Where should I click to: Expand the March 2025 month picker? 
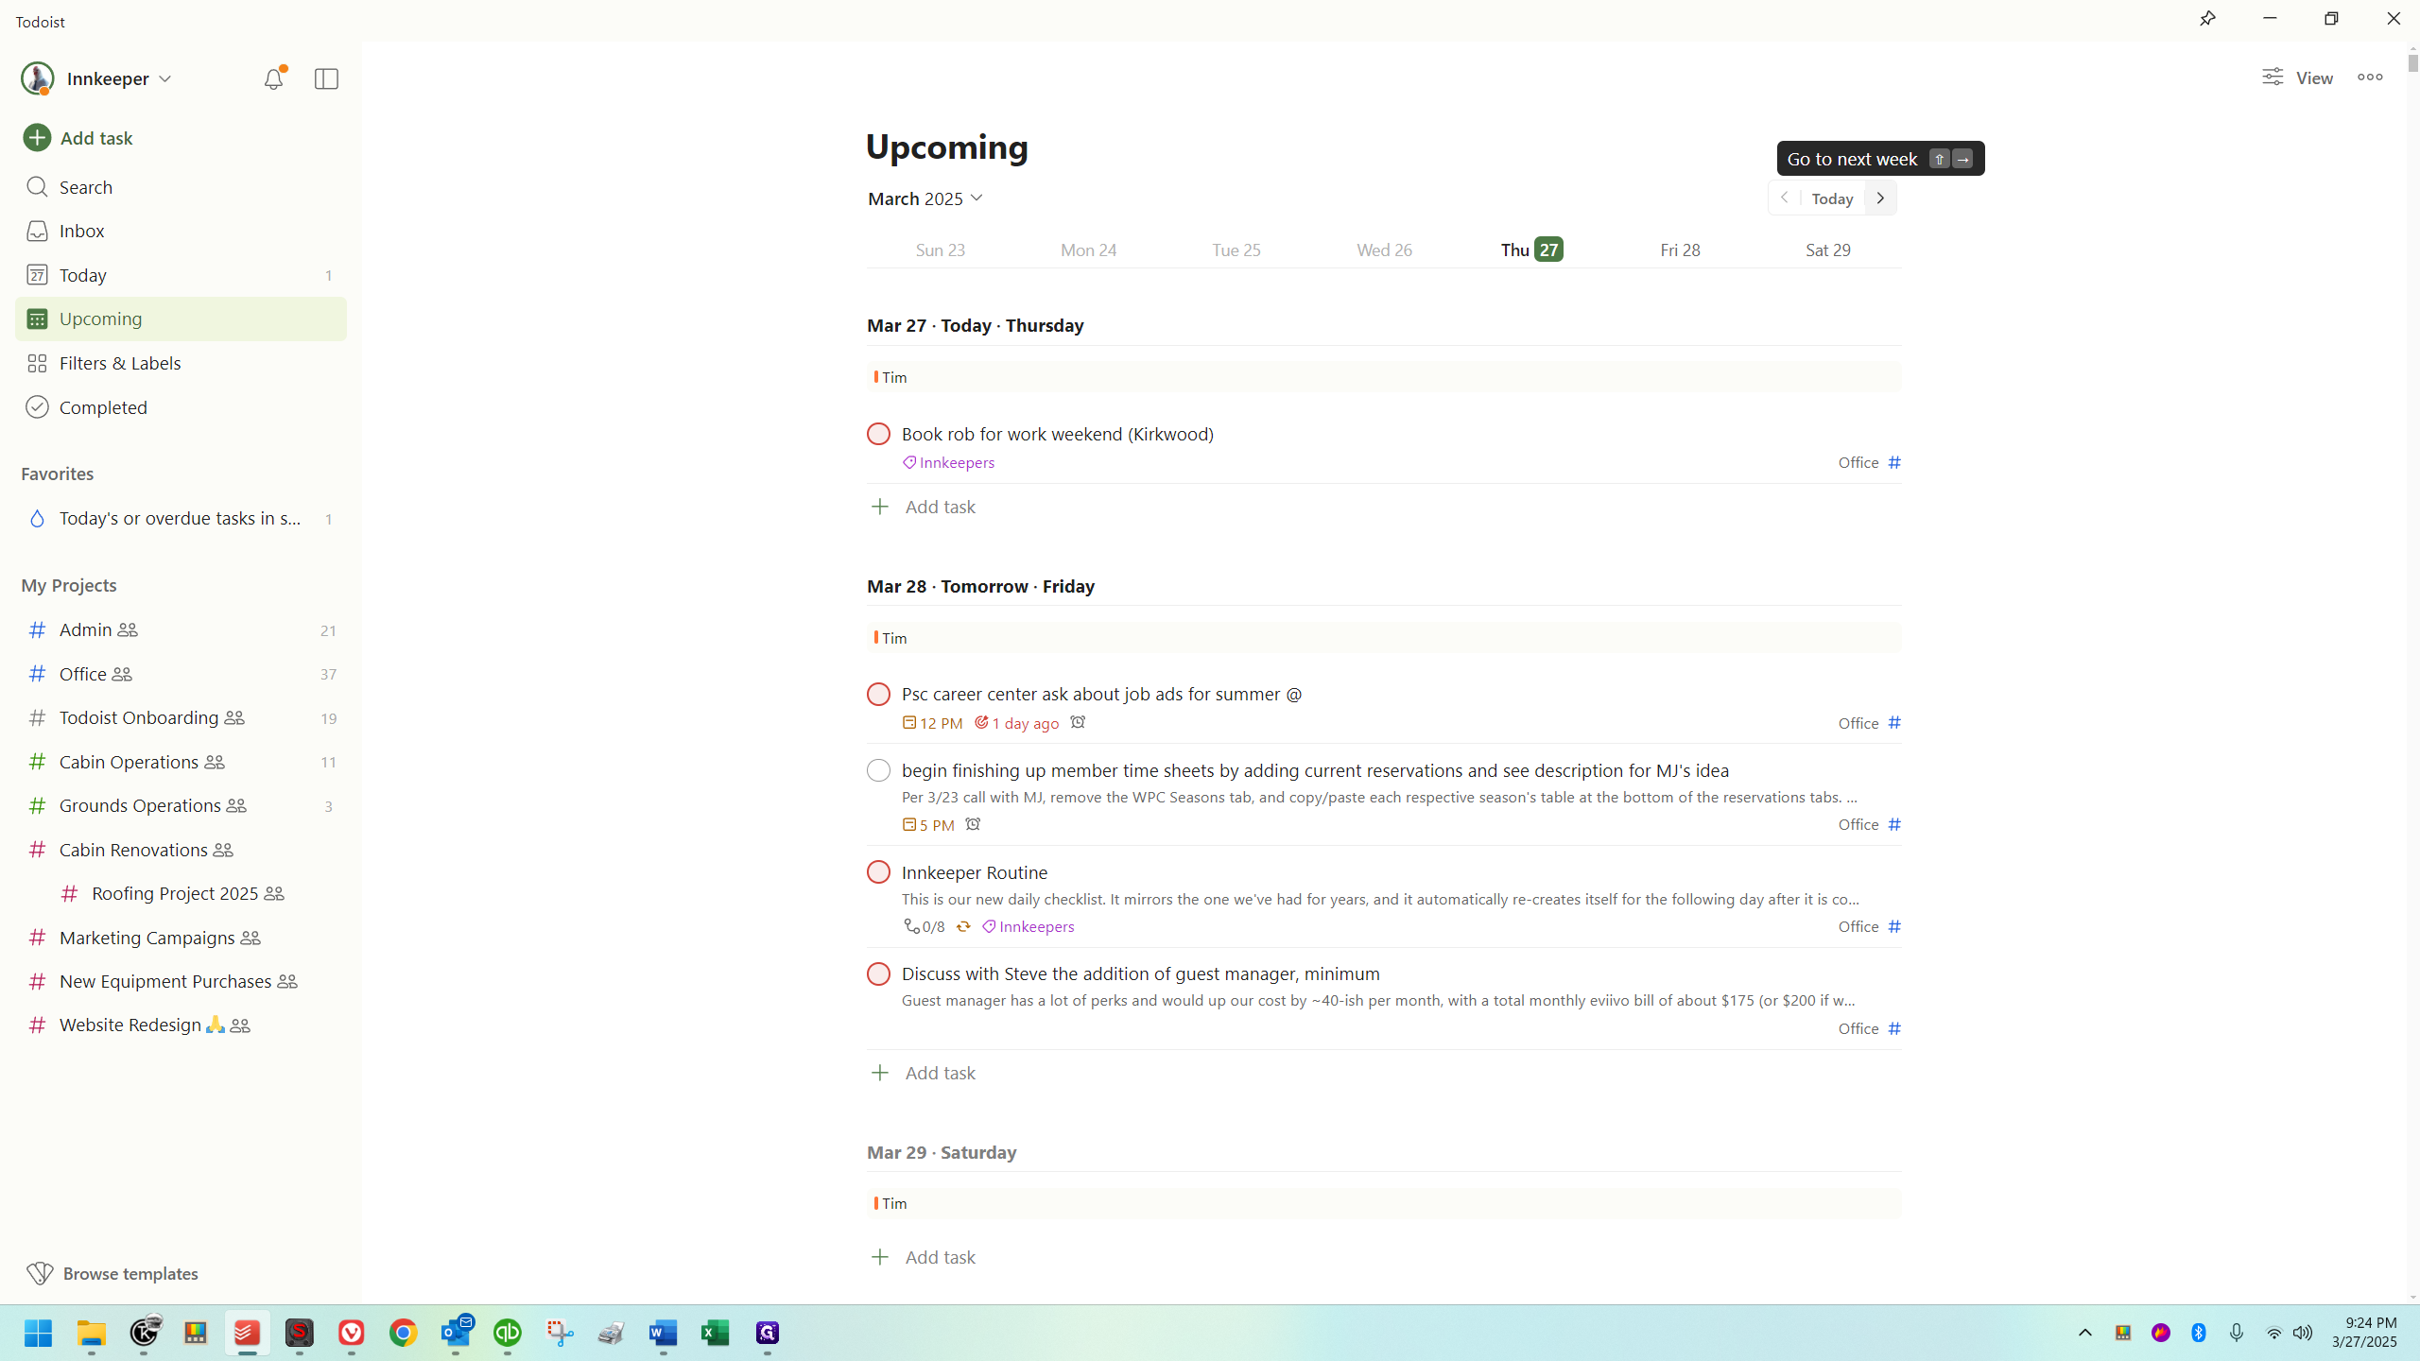coord(925,198)
